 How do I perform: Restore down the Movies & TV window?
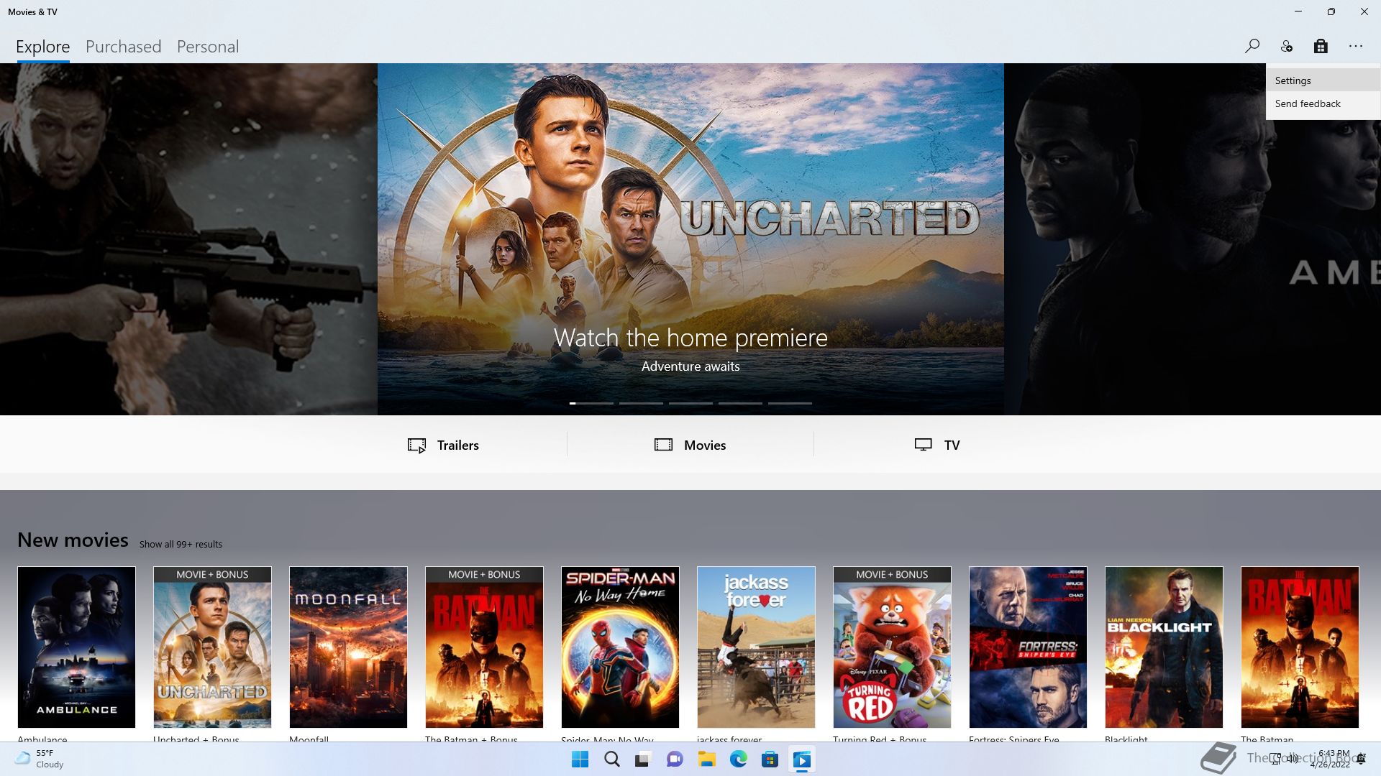click(x=1331, y=11)
